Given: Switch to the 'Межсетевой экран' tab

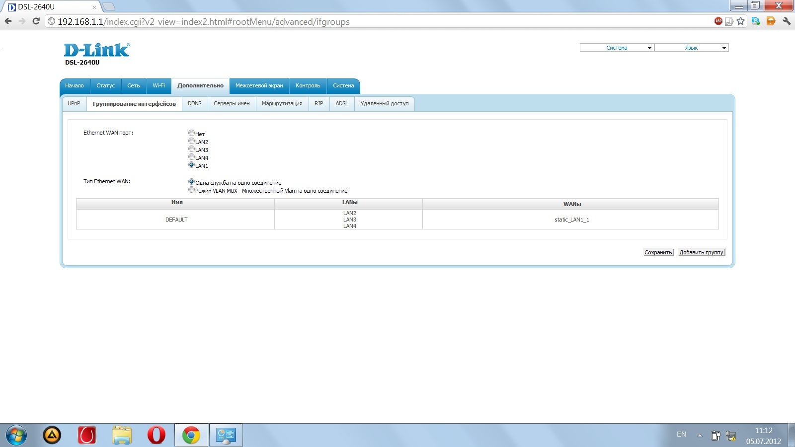Looking at the screenshot, I should point(259,86).
